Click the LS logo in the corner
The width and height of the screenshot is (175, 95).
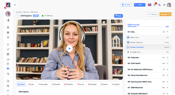pos(8,5)
